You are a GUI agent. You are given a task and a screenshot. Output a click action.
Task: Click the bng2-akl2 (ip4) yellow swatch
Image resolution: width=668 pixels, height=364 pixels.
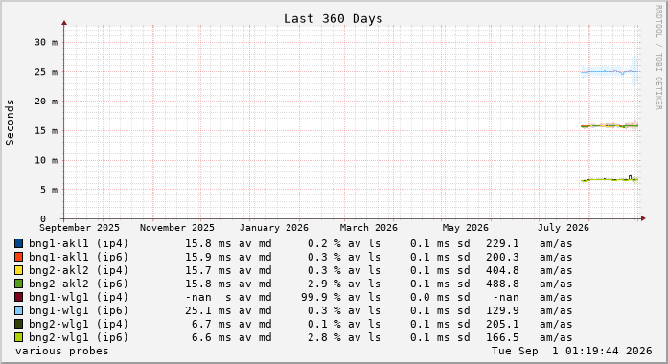pos(18,270)
